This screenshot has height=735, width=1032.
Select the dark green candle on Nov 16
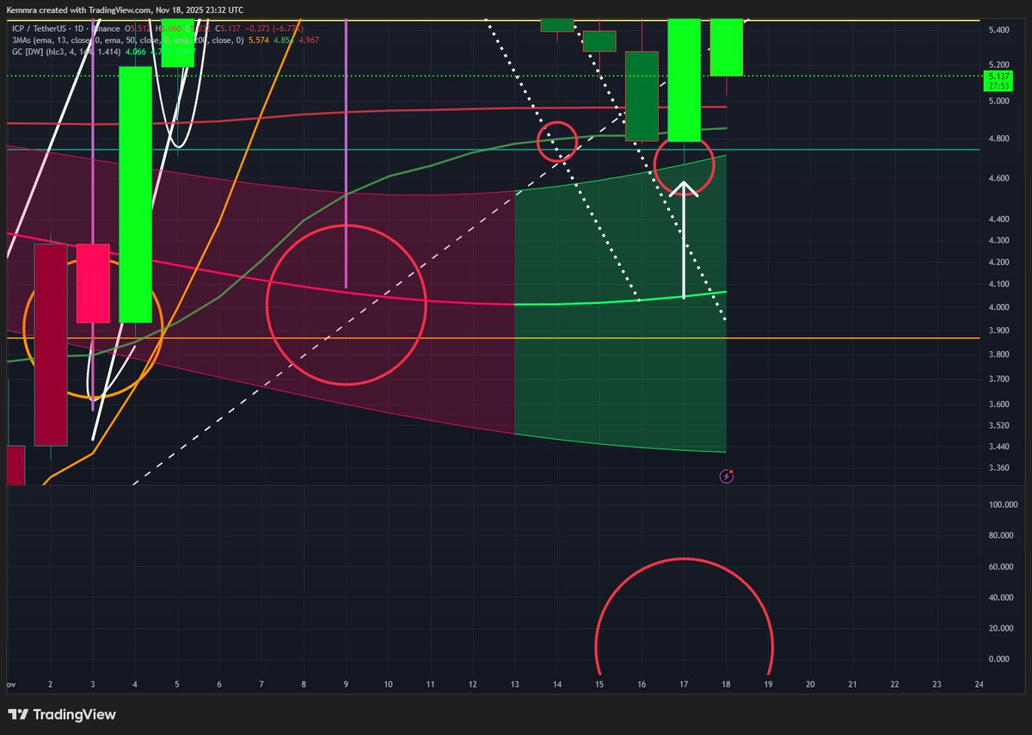click(x=642, y=96)
